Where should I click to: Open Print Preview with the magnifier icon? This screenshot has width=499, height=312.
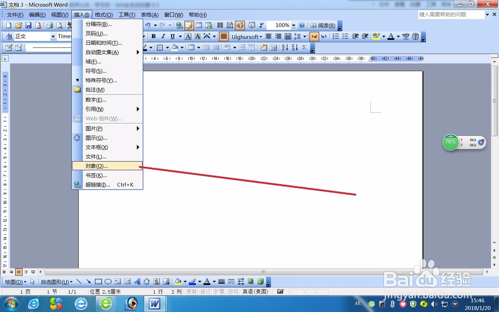click(59, 25)
